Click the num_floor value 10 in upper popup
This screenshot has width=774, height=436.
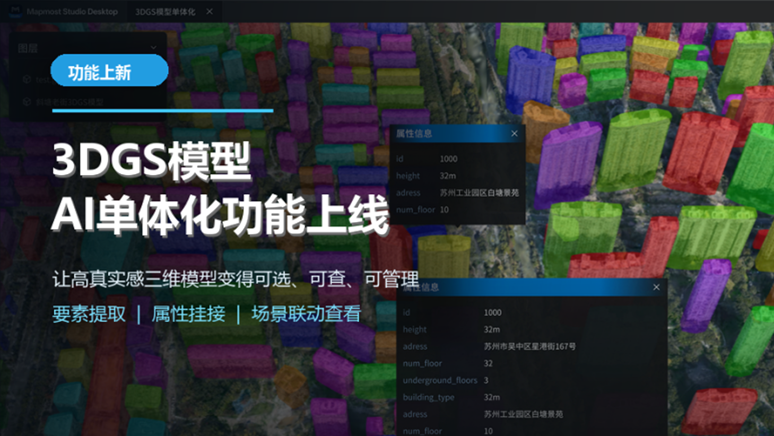pyautogui.click(x=444, y=210)
